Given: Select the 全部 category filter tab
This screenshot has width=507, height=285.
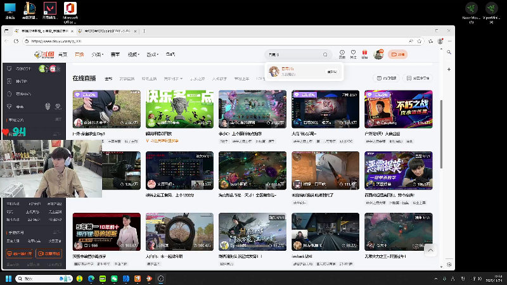Looking at the screenshot, I should coord(108,79).
